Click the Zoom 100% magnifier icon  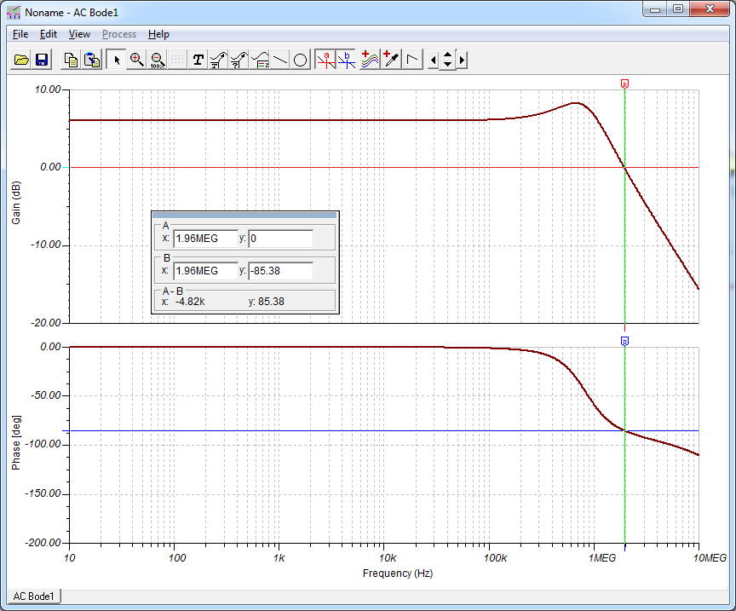[158, 60]
